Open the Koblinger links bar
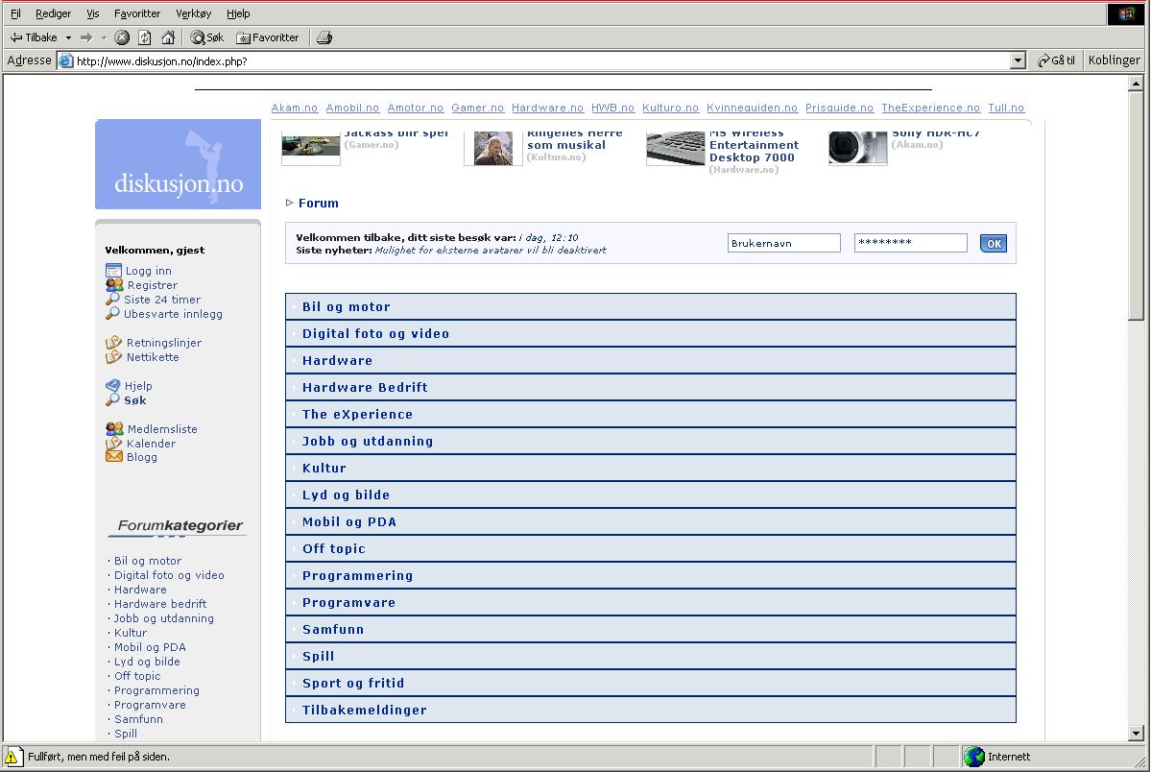 pyautogui.click(x=1114, y=60)
